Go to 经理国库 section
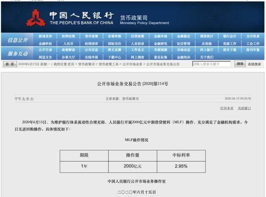The width and height of the screenshot is (266, 197). tap(91, 44)
